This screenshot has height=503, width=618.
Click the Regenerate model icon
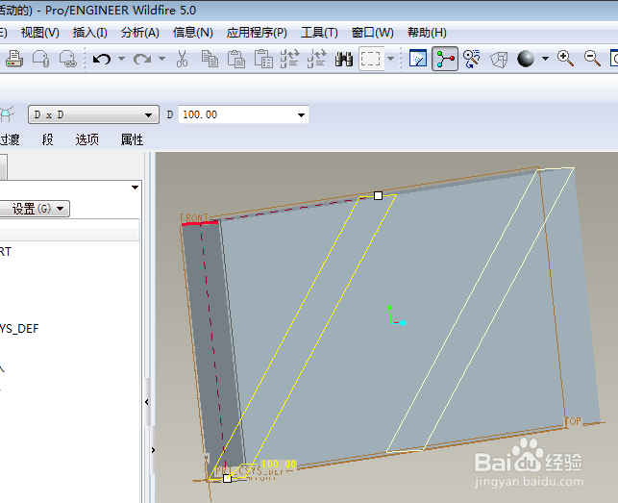(x=290, y=59)
